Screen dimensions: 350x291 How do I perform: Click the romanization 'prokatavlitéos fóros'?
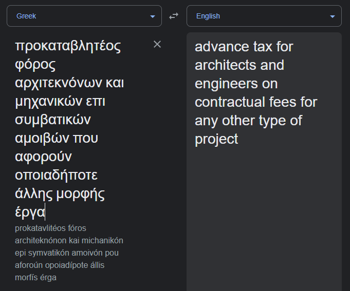click(x=50, y=228)
